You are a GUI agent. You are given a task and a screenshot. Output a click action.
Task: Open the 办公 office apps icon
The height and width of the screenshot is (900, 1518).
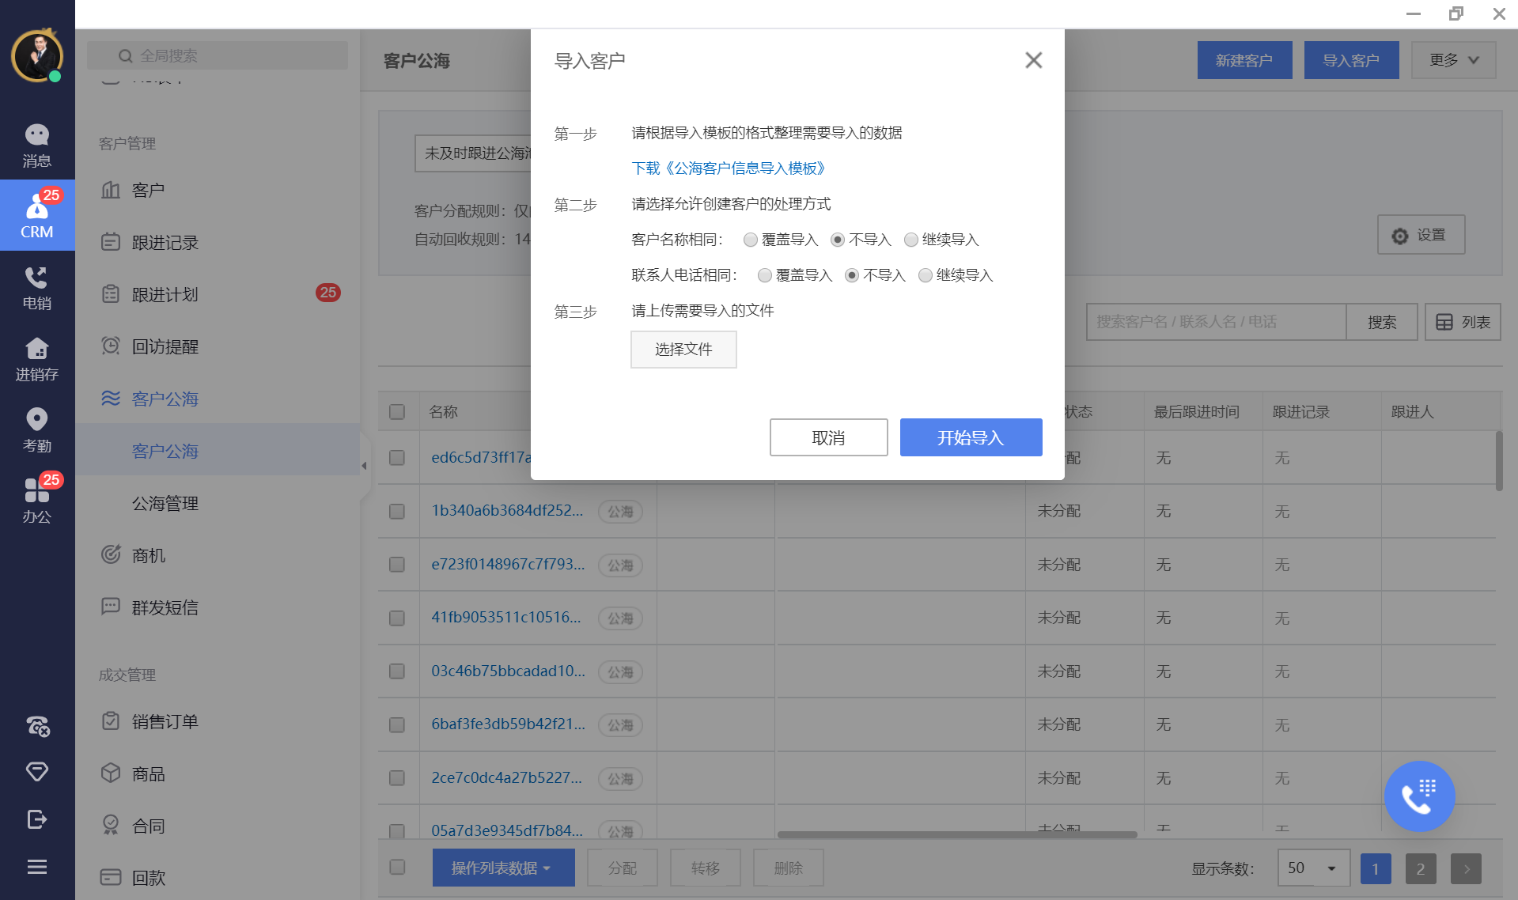point(37,501)
